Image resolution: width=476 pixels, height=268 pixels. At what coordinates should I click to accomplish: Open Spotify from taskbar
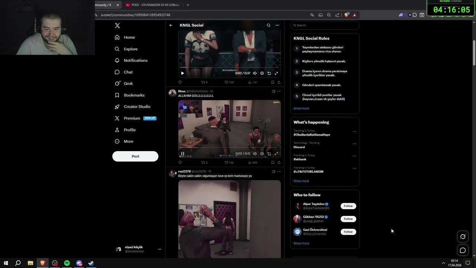(x=67, y=263)
